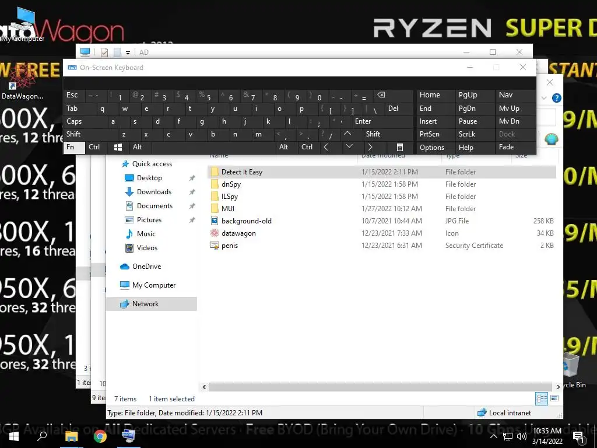
Task: Click the down arrow key on keyboard
Action: tap(349, 146)
